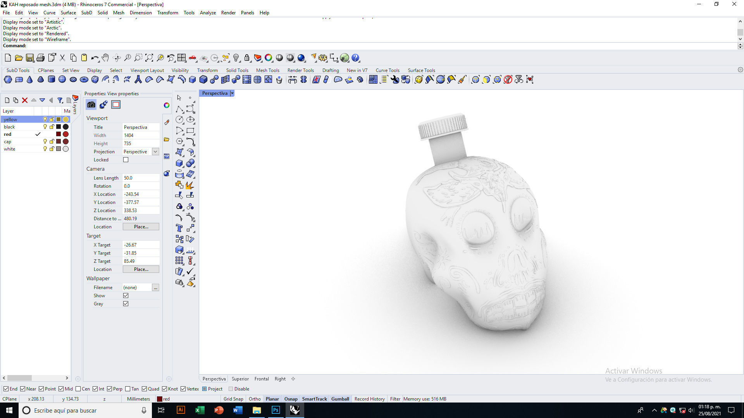Click the camera View properties icon
744x418 pixels.
click(91, 105)
